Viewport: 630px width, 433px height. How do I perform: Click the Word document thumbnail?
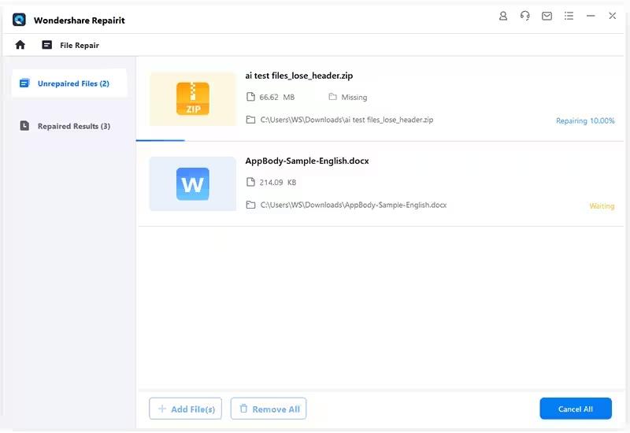pyautogui.click(x=192, y=184)
